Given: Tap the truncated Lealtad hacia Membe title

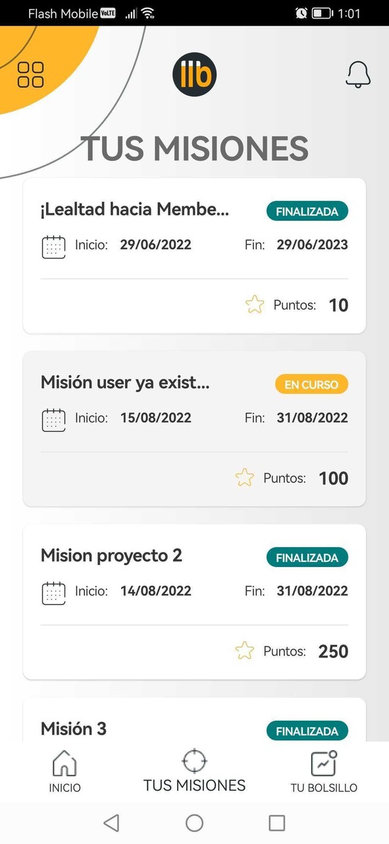Looking at the screenshot, I should [134, 209].
